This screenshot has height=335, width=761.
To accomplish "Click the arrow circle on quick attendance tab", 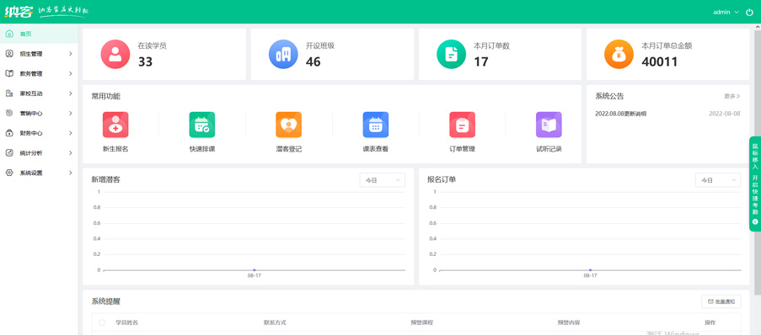I will [755, 222].
